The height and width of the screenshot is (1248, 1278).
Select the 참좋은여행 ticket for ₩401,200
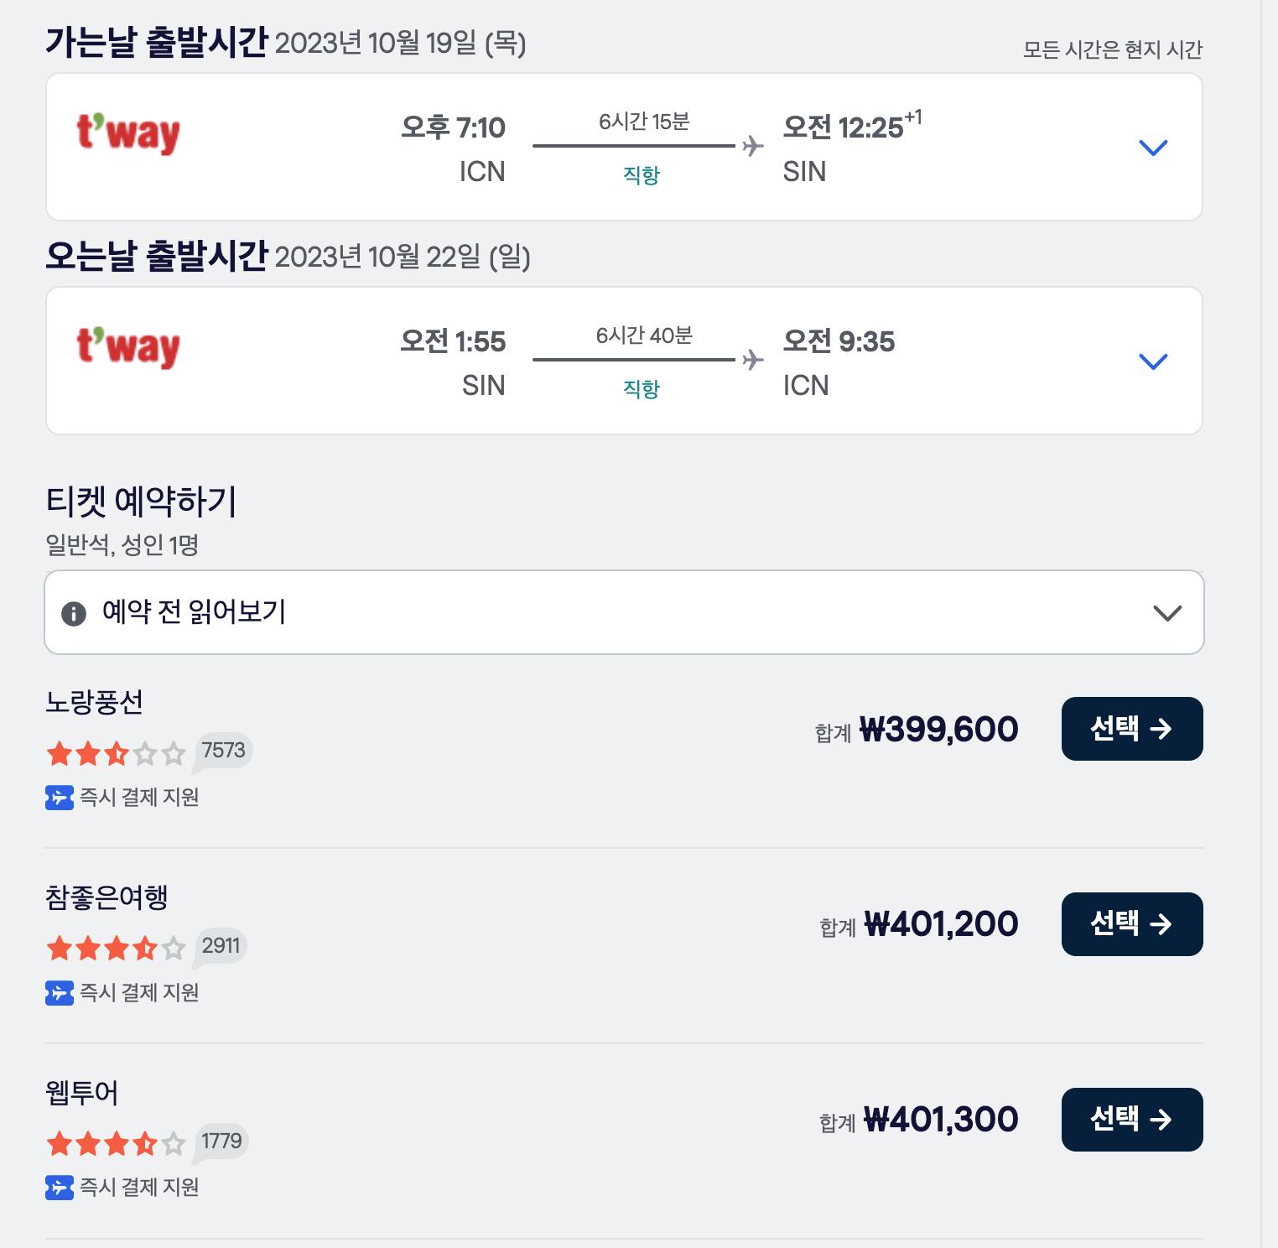coord(1131,923)
